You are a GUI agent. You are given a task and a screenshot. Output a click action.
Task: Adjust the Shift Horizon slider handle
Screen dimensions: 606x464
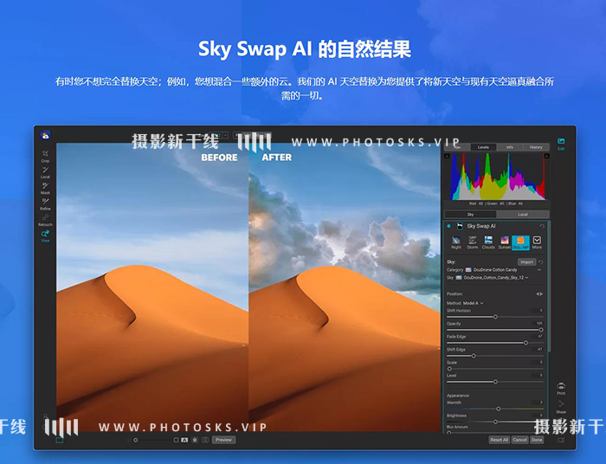(x=495, y=317)
